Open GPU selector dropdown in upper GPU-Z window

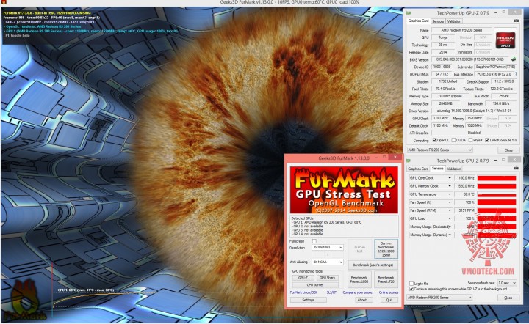pyautogui.click(x=439, y=150)
